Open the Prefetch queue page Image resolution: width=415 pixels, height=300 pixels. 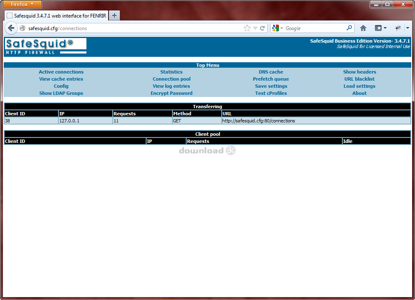(x=271, y=79)
